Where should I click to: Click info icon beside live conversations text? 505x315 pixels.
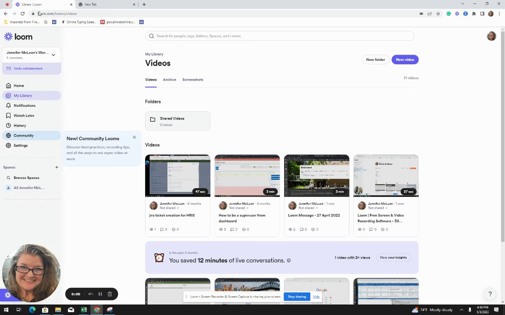coord(288,261)
